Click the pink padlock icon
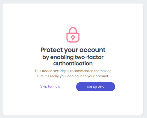 (73, 35)
